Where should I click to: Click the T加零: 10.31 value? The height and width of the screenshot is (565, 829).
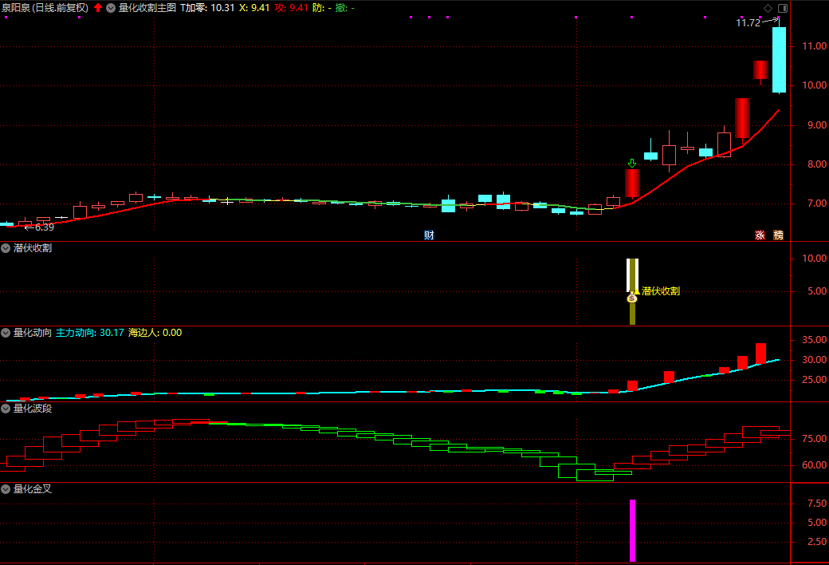pos(207,8)
